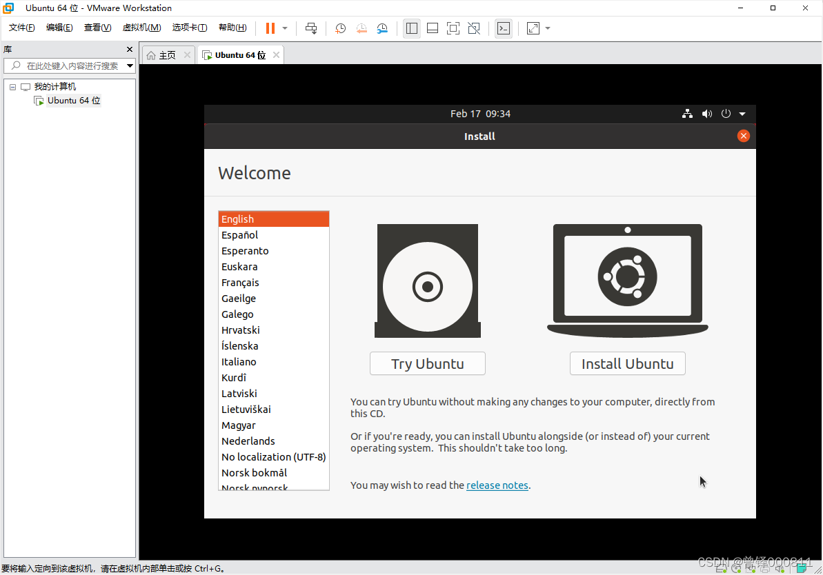
Task: Toggle the console view button
Action: pyautogui.click(x=504, y=28)
